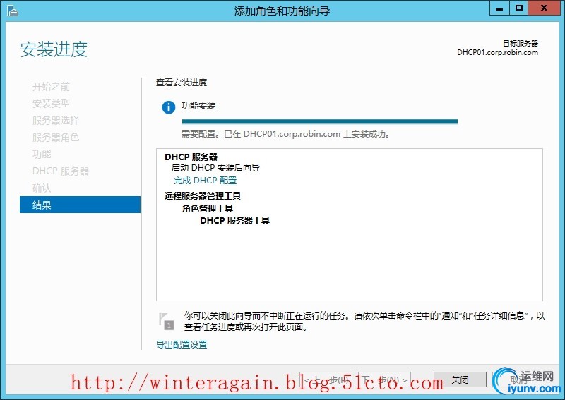Select the 结果 step in the sidebar
This screenshot has height=400, width=565.
pyautogui.click(x=80, y=205)
